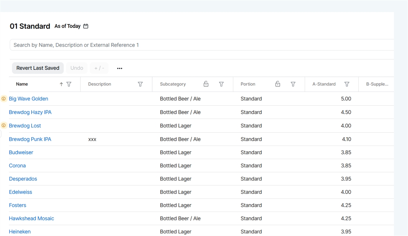
Task: Click the B-Supple... column header
Action: click(x=377, y=84)
